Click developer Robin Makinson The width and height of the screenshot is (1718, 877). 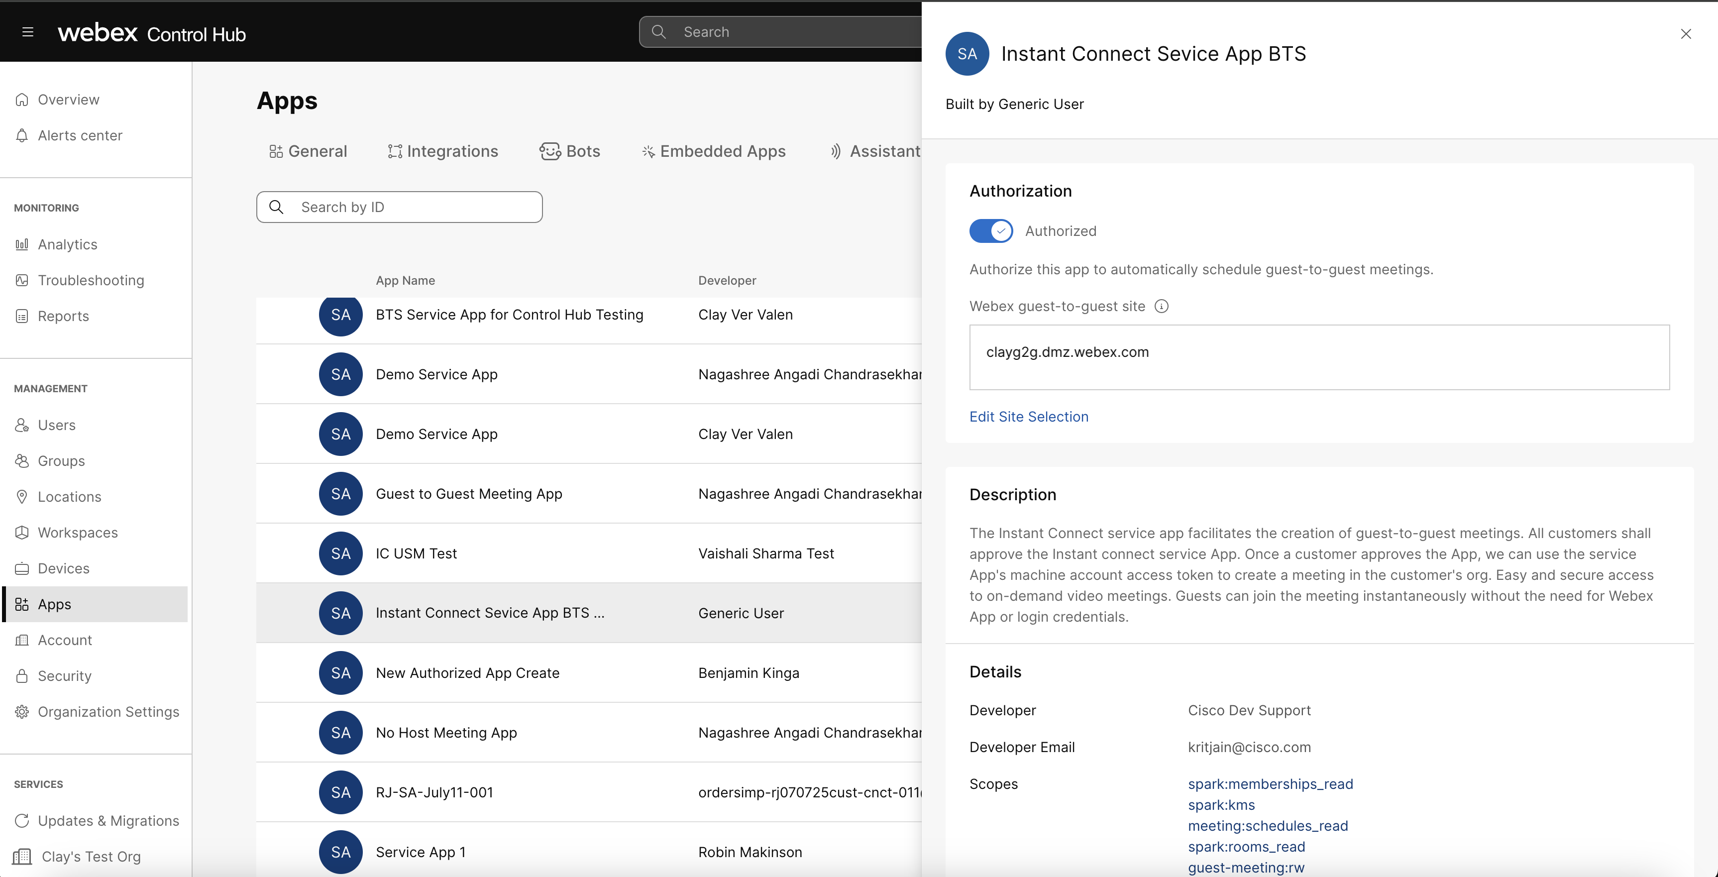[x=750, y=852]
